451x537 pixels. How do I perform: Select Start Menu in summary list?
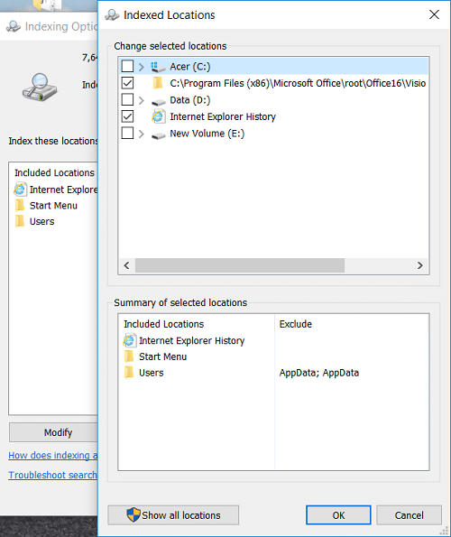pyautogui.click(x=163, y=356)
